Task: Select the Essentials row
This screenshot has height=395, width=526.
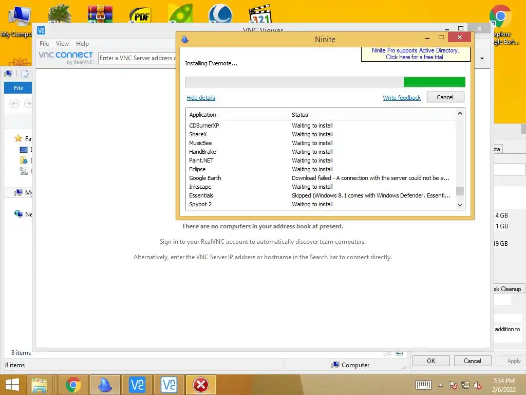Action: point(321,195)
